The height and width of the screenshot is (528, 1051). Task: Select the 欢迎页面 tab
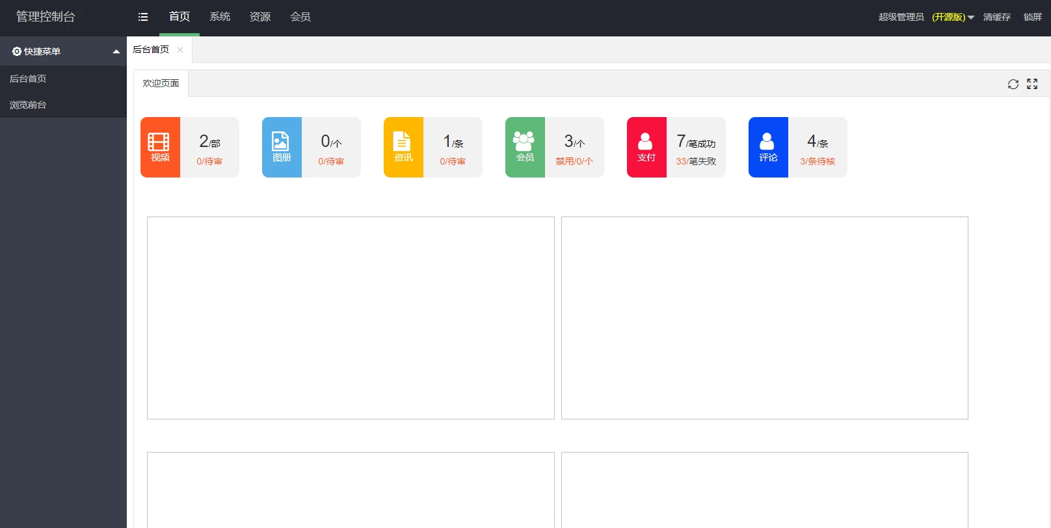coord(161,83)
